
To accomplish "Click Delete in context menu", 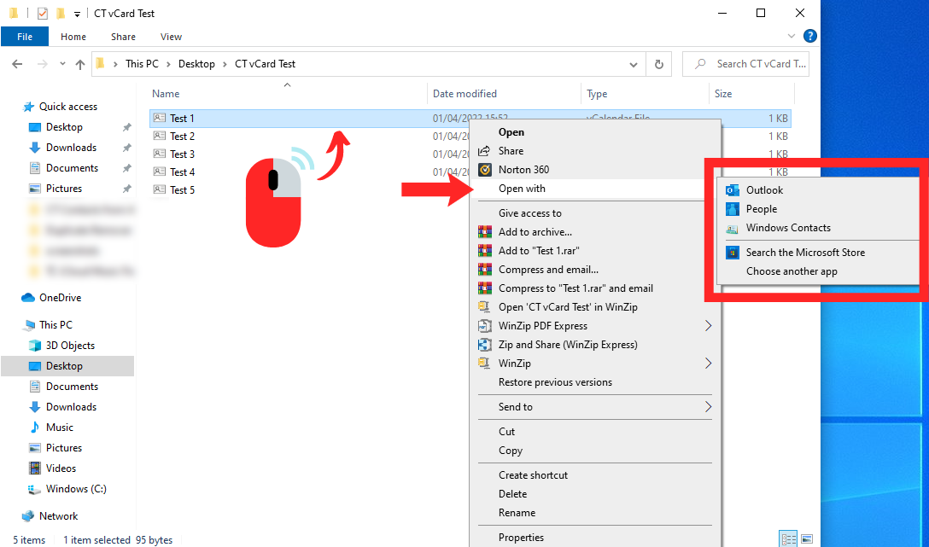I will (512, 494).
